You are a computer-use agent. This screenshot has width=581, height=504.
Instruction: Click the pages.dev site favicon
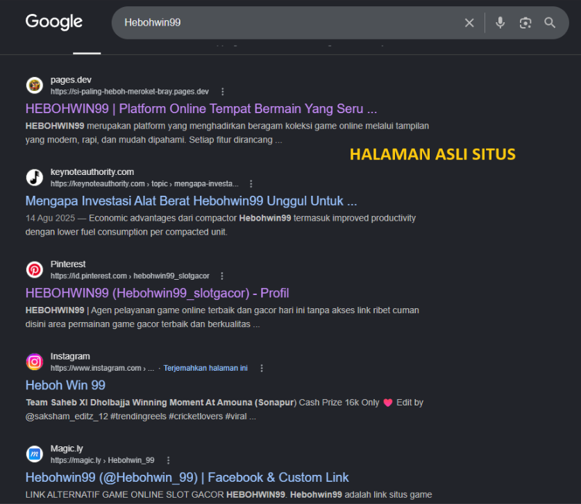(x=35, y=85)
